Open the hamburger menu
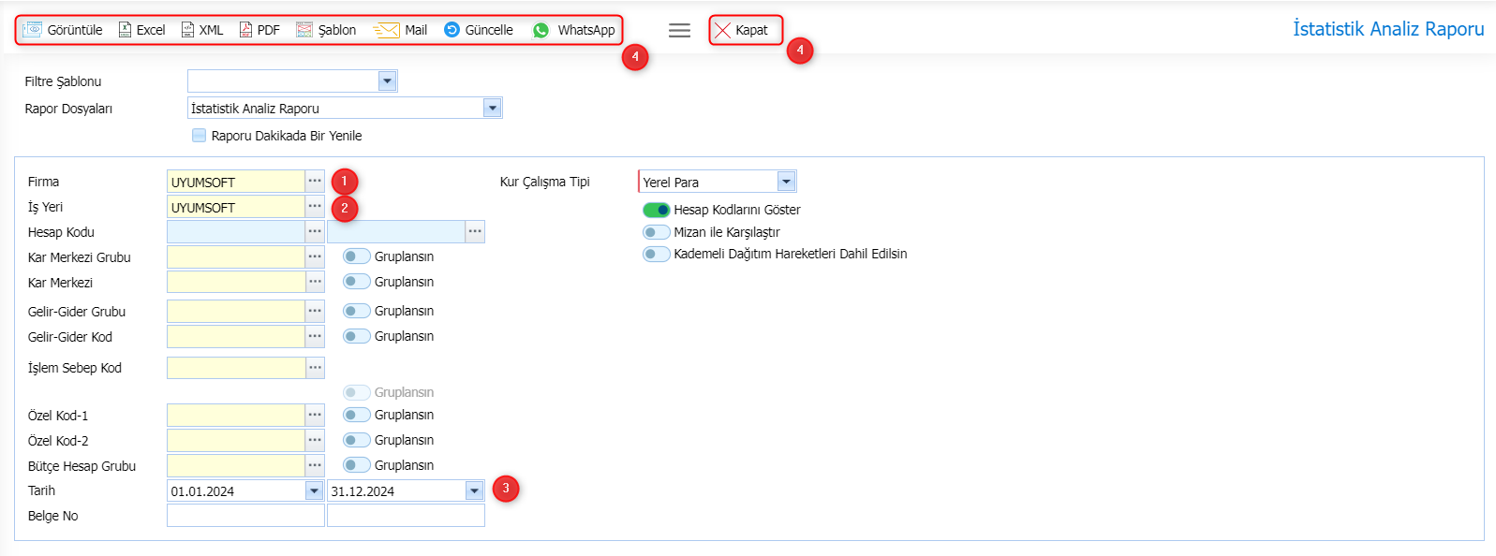Image resolution: width=1496 pixels, height=556 pixels. [x=680, y=30]
